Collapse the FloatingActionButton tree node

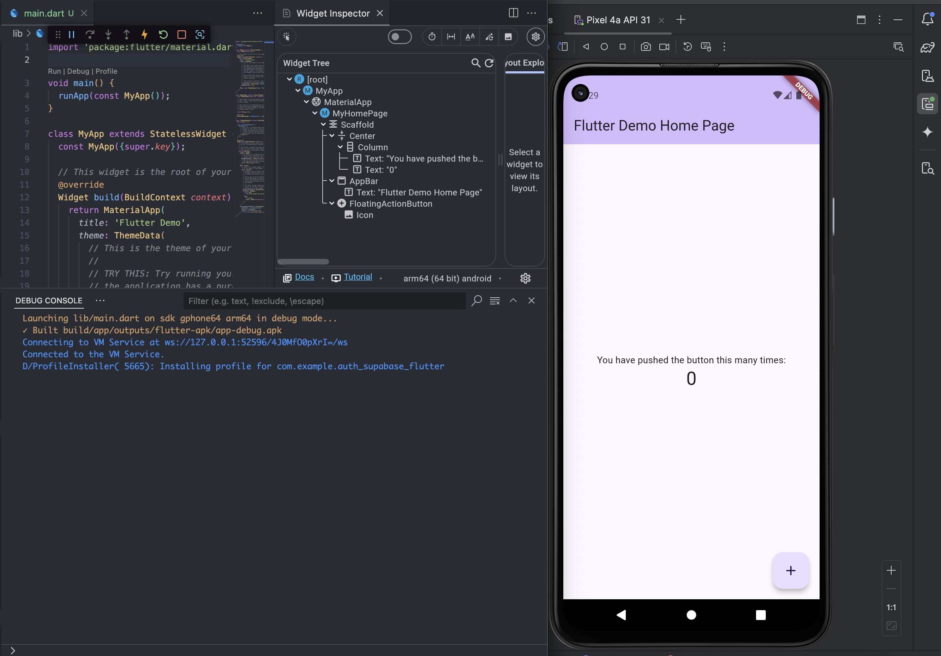click(332, 203)
